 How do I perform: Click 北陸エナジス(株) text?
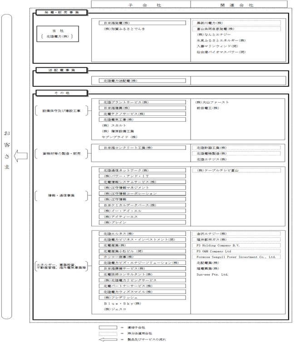click(211, 159)
